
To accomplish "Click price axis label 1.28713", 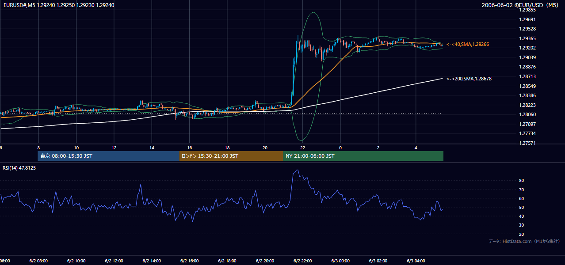I will [527, 76].
